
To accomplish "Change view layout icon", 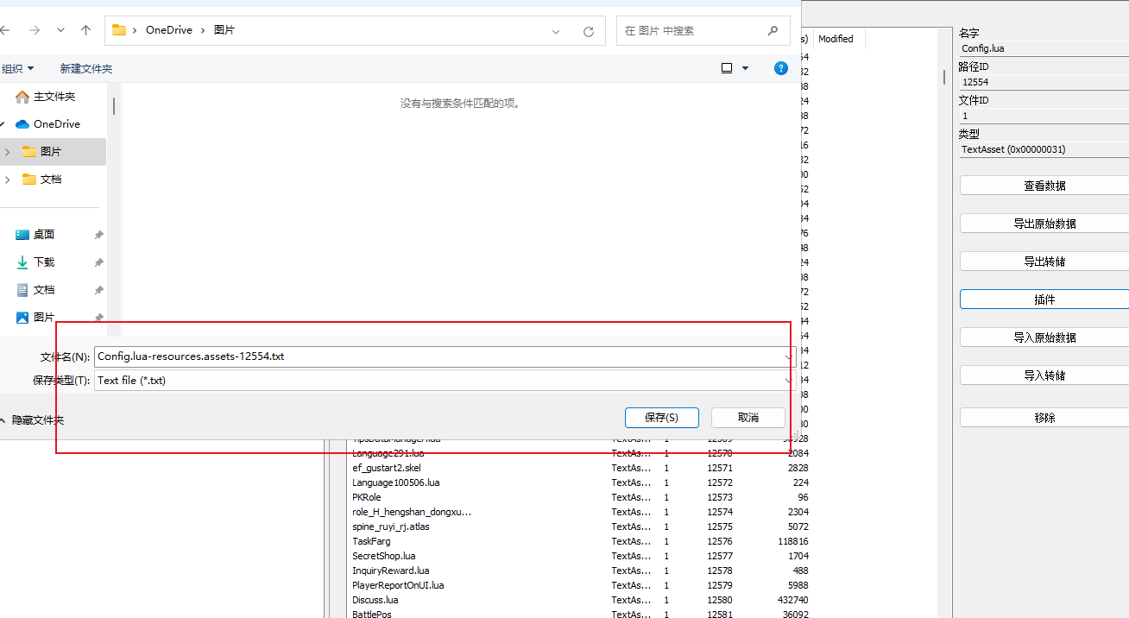I will pos(727,68).
